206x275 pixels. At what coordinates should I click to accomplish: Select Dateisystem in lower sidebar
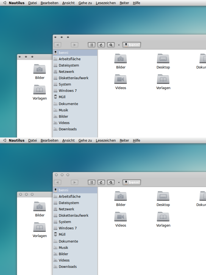(x=75, y=203)
